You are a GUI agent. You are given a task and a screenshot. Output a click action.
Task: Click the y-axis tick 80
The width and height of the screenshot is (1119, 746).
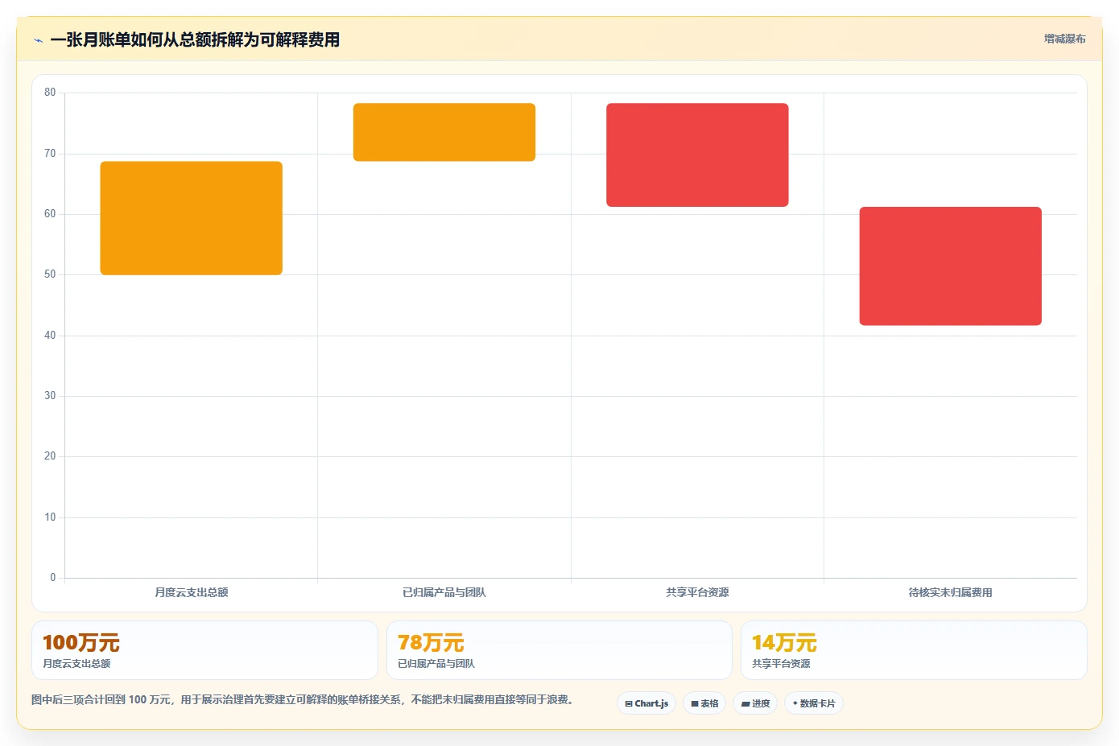pyautogui.click(x=50, y=93)
